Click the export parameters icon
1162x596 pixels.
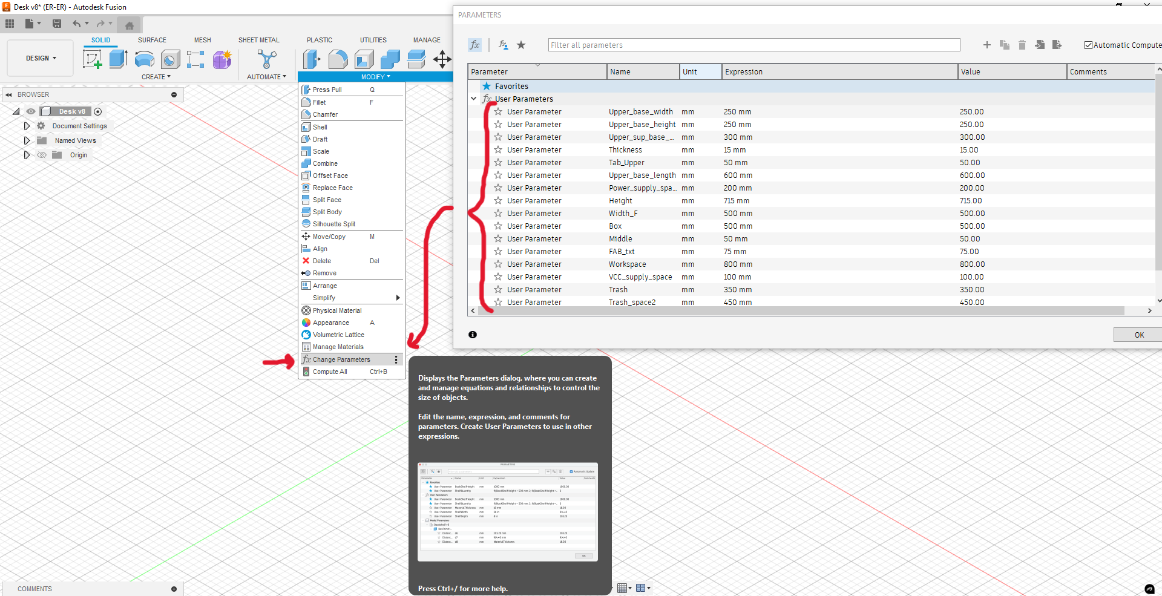point(1057,45)
